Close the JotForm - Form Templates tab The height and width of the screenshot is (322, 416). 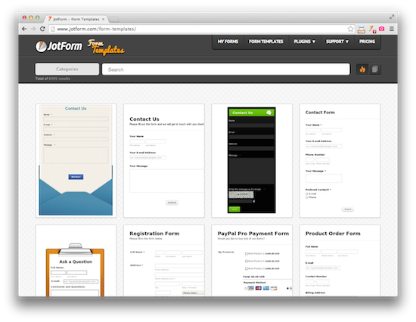[x=103, y=19]
